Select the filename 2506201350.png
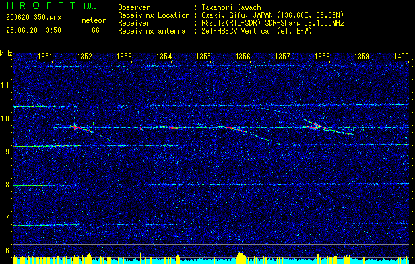Screen dimensions: 415x264 (34, 18)
